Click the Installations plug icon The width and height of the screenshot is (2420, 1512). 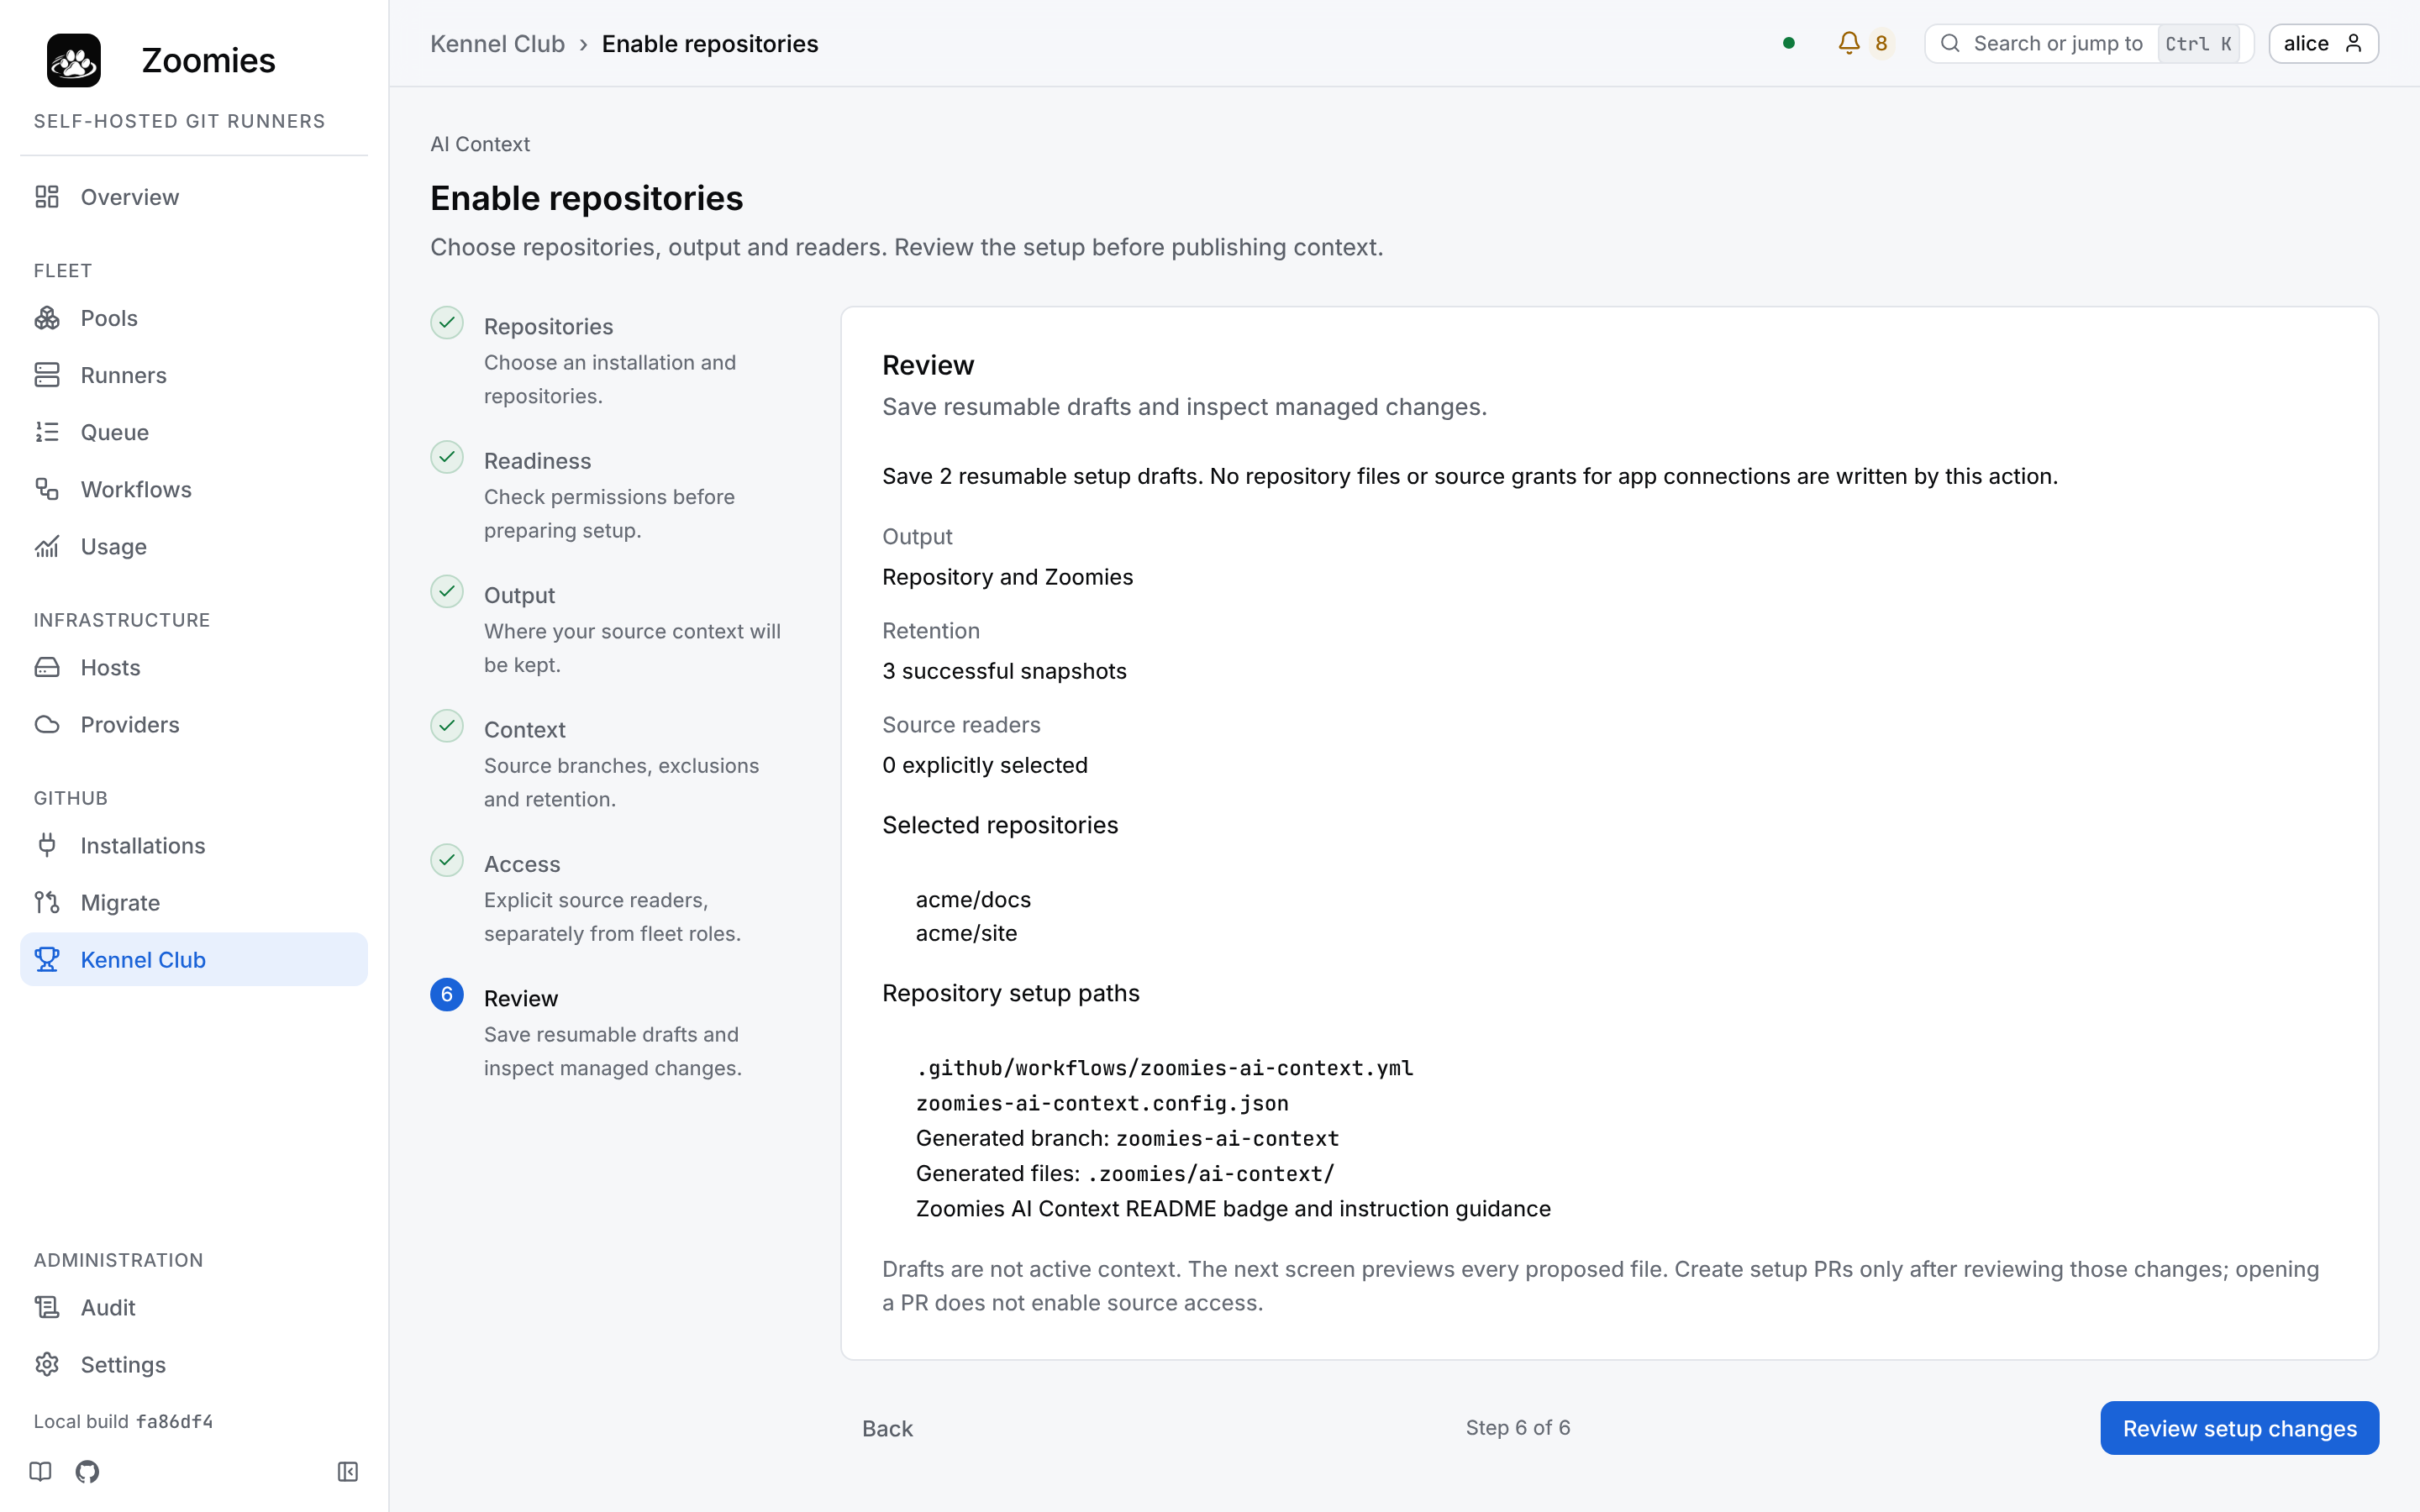point(47,845)
